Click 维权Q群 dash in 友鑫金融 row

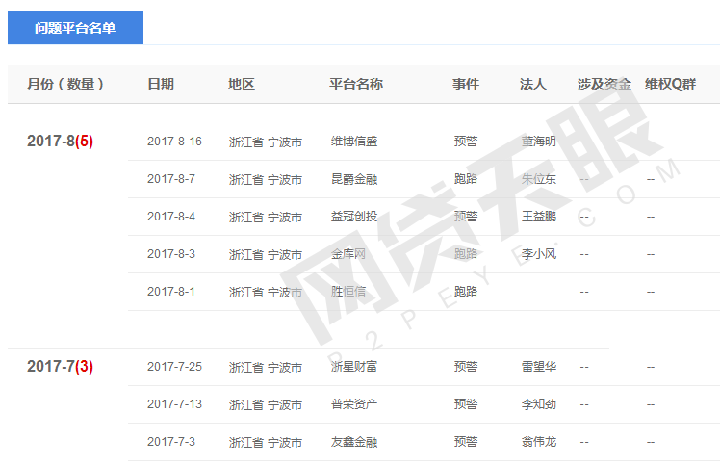click(651, 443)
